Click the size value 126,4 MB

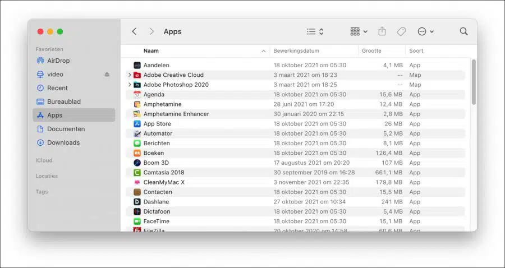[389, 153]
